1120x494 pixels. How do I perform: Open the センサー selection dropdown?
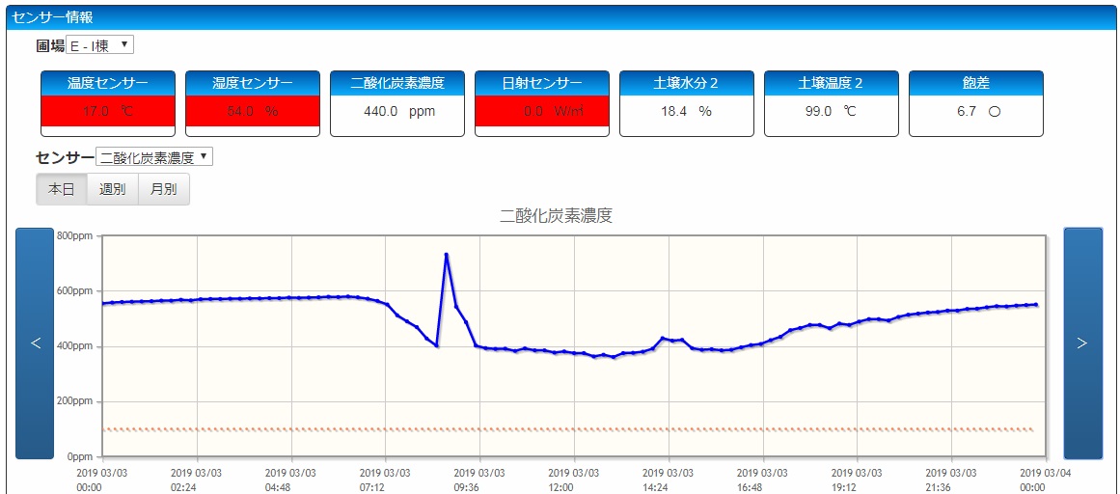pyautogui.click(x=154, y=157)
